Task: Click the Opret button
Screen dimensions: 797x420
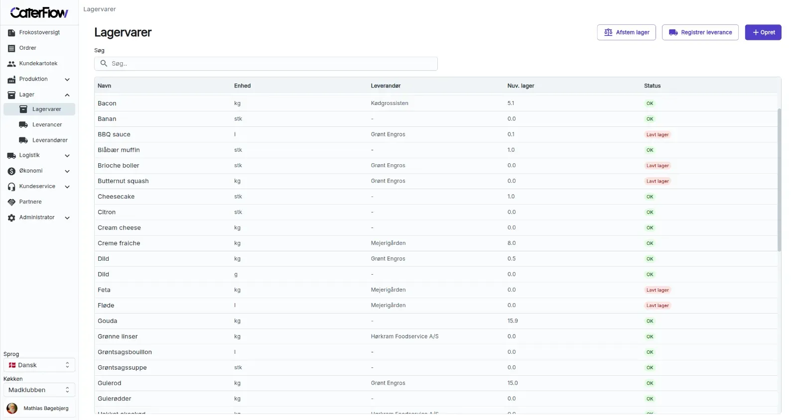Action: 763,32
